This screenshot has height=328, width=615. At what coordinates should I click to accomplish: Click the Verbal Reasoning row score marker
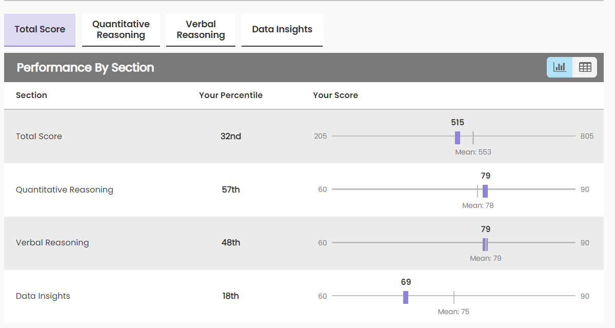[x=485, y=244]
